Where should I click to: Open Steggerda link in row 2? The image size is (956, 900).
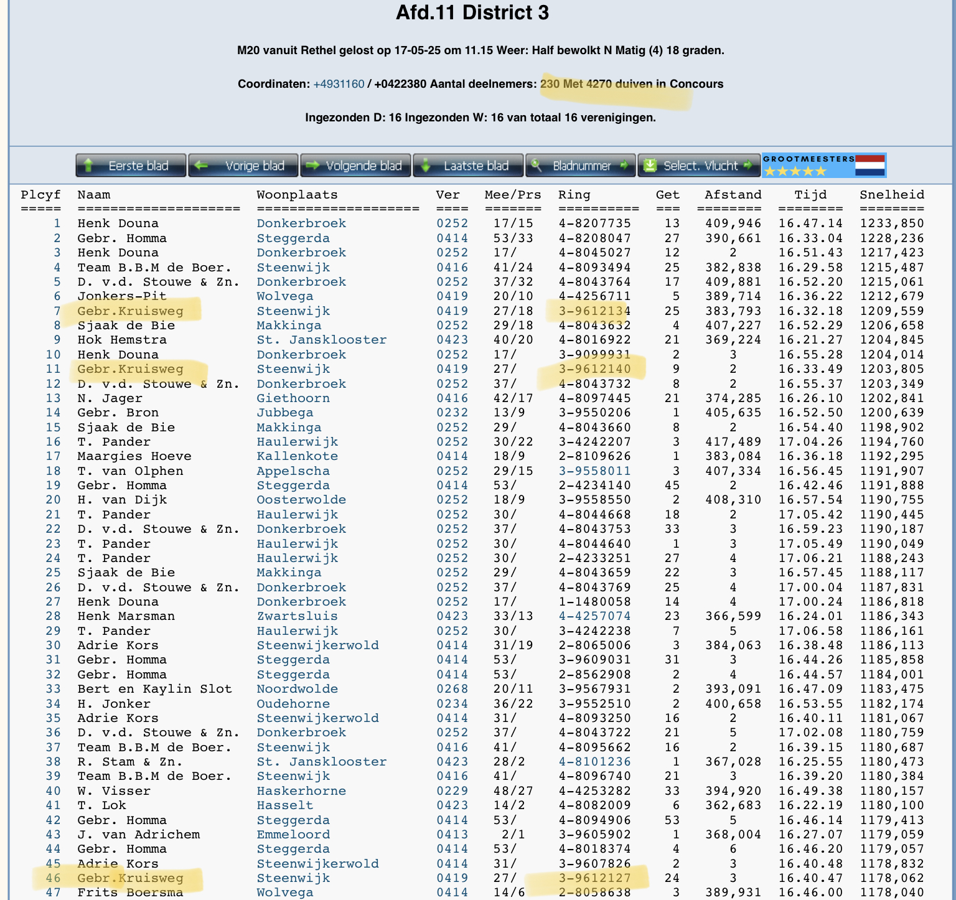pyautogui.click(x=293, y=238)
